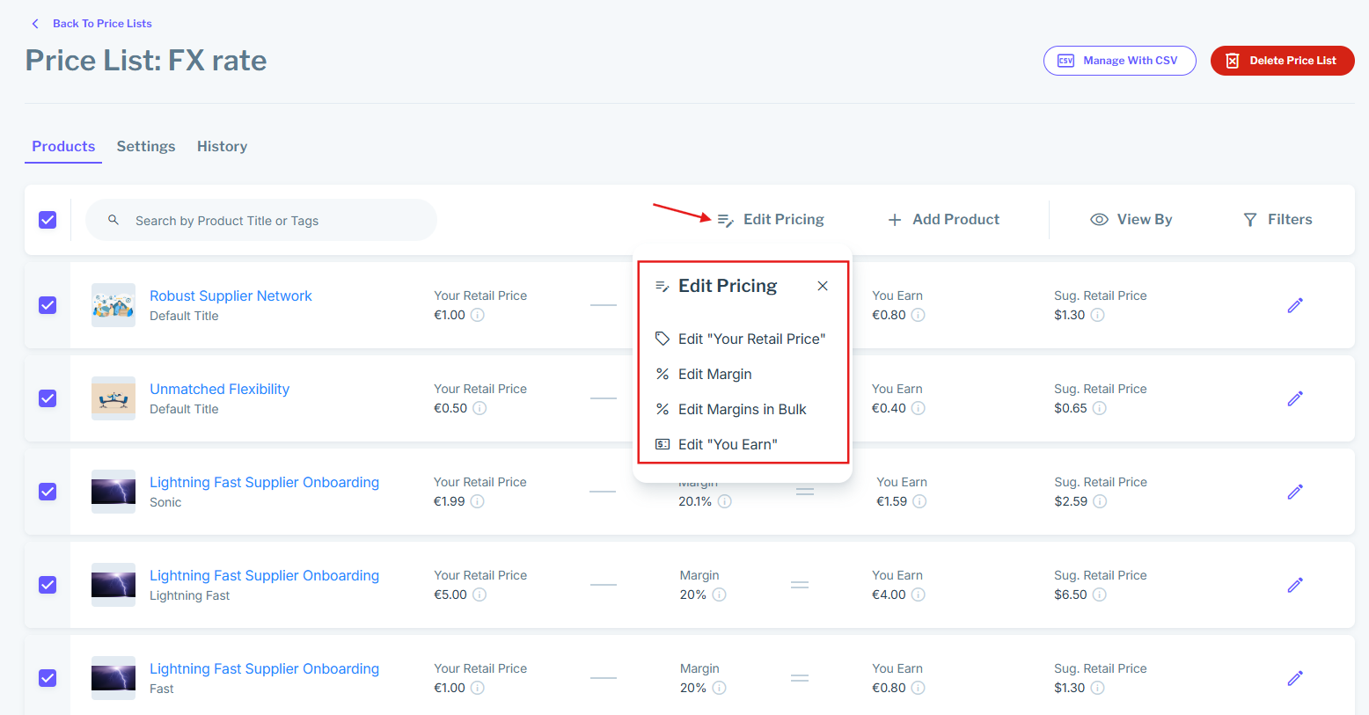Switch to the Settings tab
Viewport: 1369px width, 715px height.
pos(146,147)
